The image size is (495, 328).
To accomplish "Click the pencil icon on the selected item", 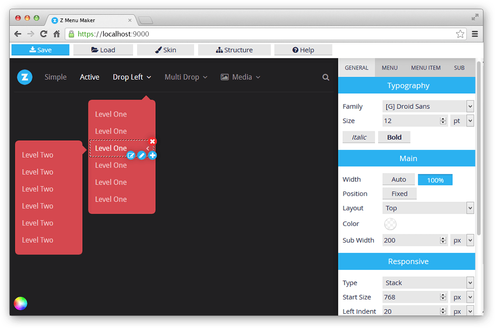I will (142, 155).
